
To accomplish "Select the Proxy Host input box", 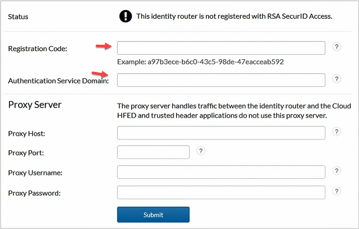I will point(221,133).
